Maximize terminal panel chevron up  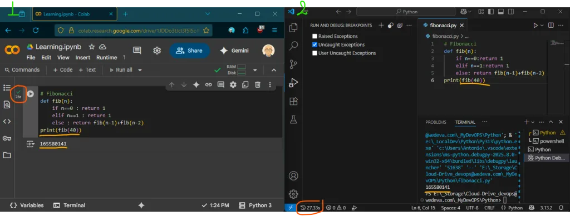click(x=551, y=122)
